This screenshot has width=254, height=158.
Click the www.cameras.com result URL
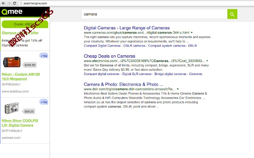[137, 32]
